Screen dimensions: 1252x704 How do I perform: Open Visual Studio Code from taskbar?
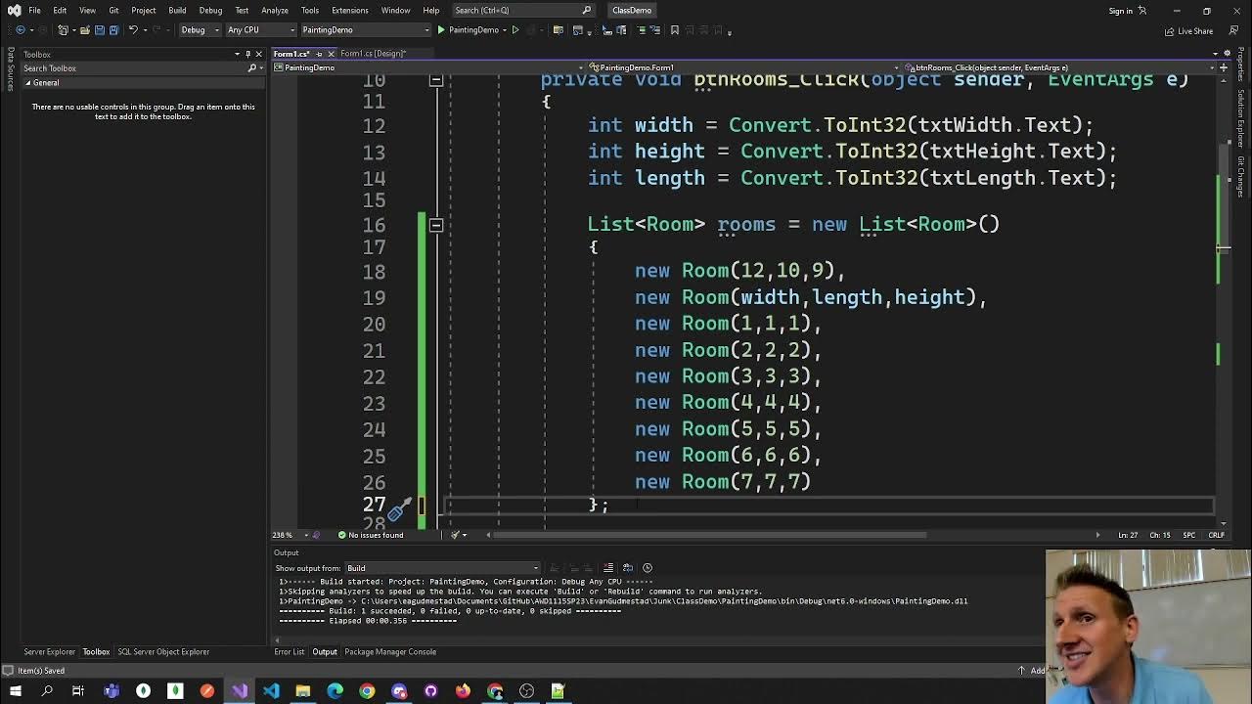(271, 691)
